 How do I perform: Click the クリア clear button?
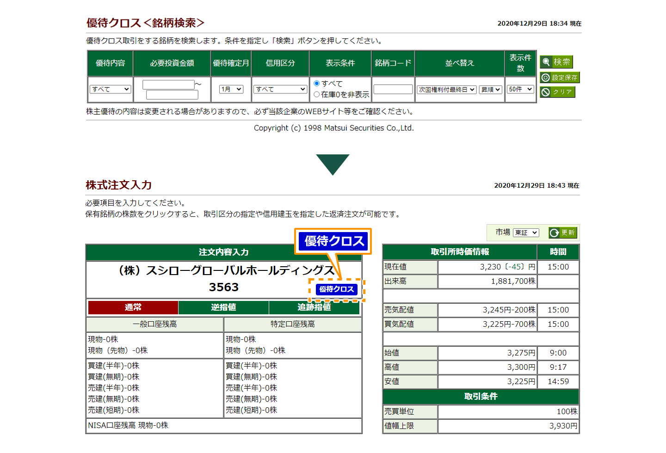(557, 92)
